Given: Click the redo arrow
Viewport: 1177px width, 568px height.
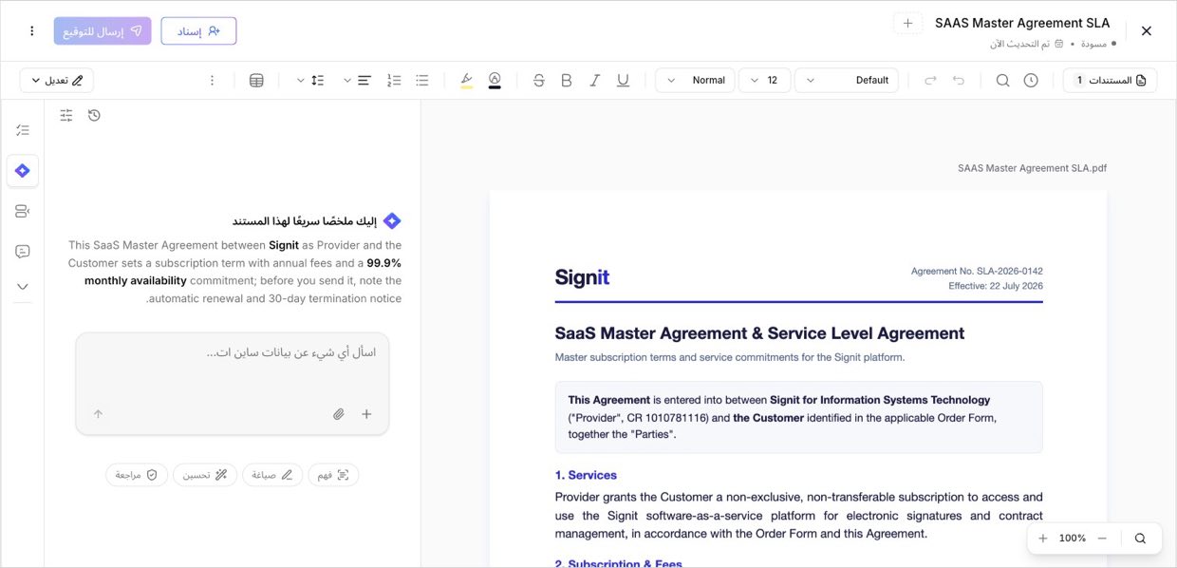Looking at the screenshot, I should tap(930, 81).
